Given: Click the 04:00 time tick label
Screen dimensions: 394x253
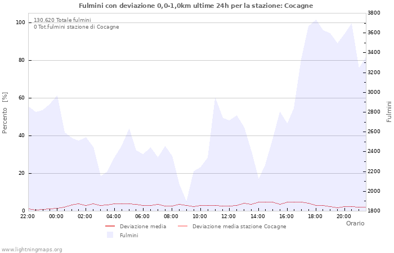Looking at the screenshot, I should [114, 216].
